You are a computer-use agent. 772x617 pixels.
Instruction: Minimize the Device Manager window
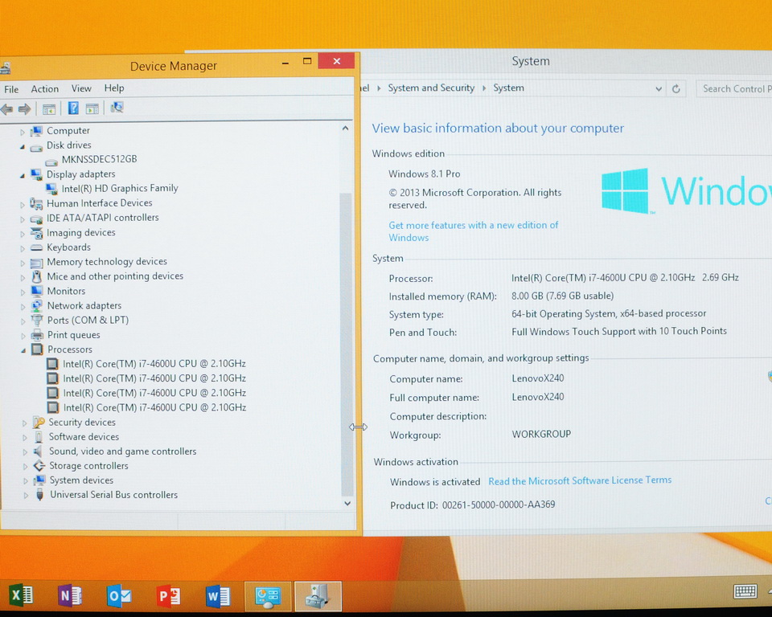[285, 63]
